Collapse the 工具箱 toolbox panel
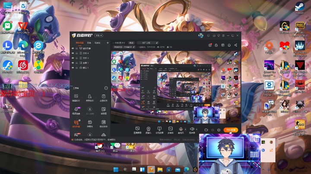Screen dimensions: 311x174 point(106,88)
